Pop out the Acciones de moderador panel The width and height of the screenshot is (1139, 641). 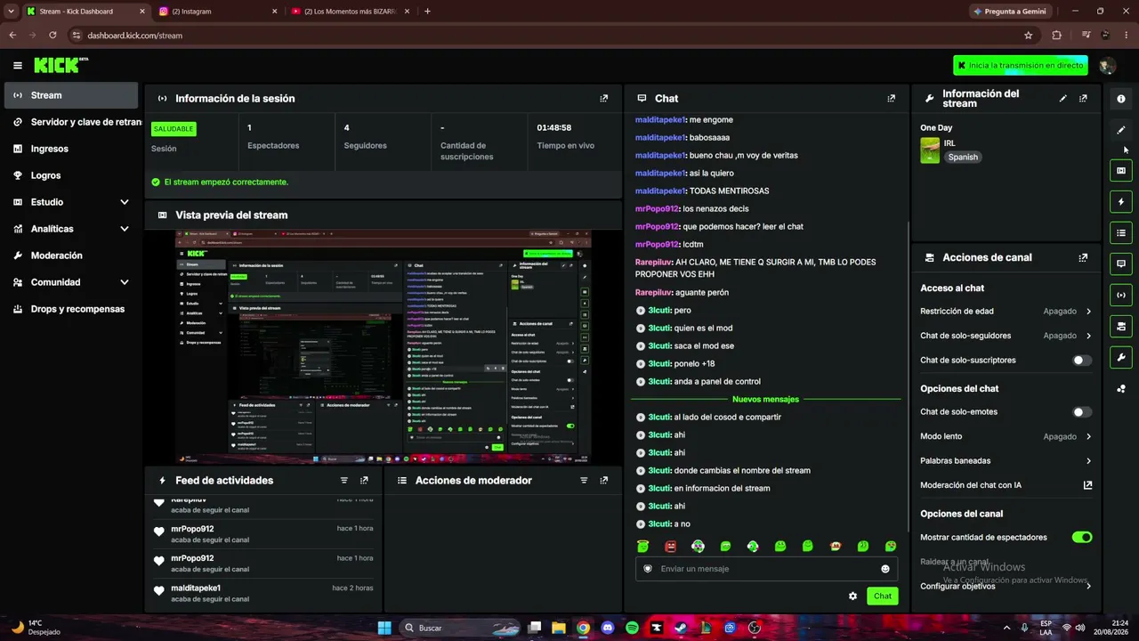coord(604,480)
